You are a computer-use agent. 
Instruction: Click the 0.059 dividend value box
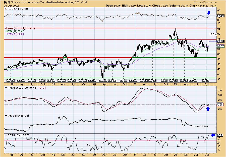click(42, 80)
